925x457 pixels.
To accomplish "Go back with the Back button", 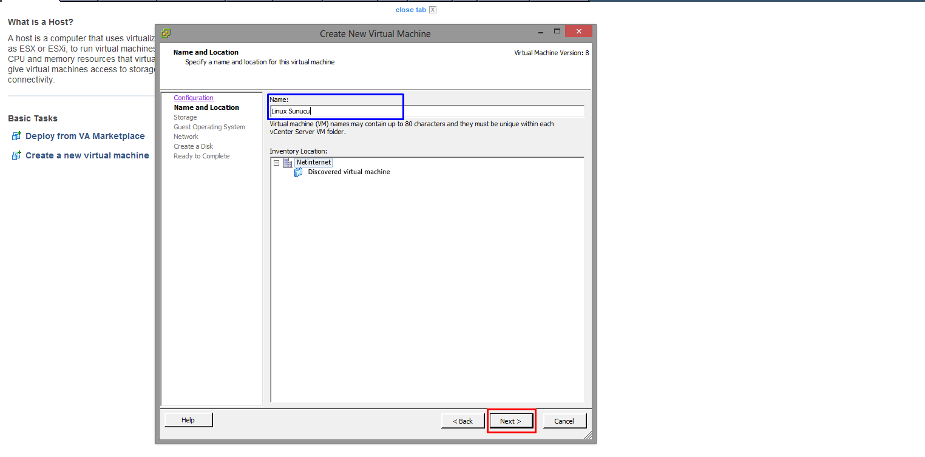I will point(462,421).
